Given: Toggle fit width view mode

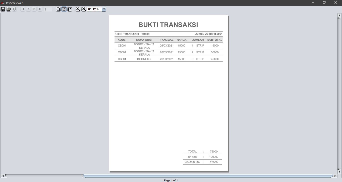Looking at the screenshot, I should pyautogui.click(x=70, y=9).
